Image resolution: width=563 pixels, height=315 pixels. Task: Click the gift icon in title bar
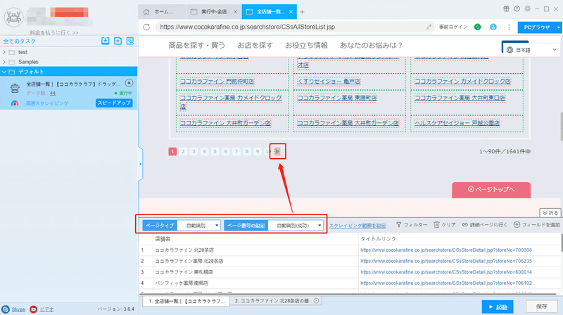tap(506, 9)
